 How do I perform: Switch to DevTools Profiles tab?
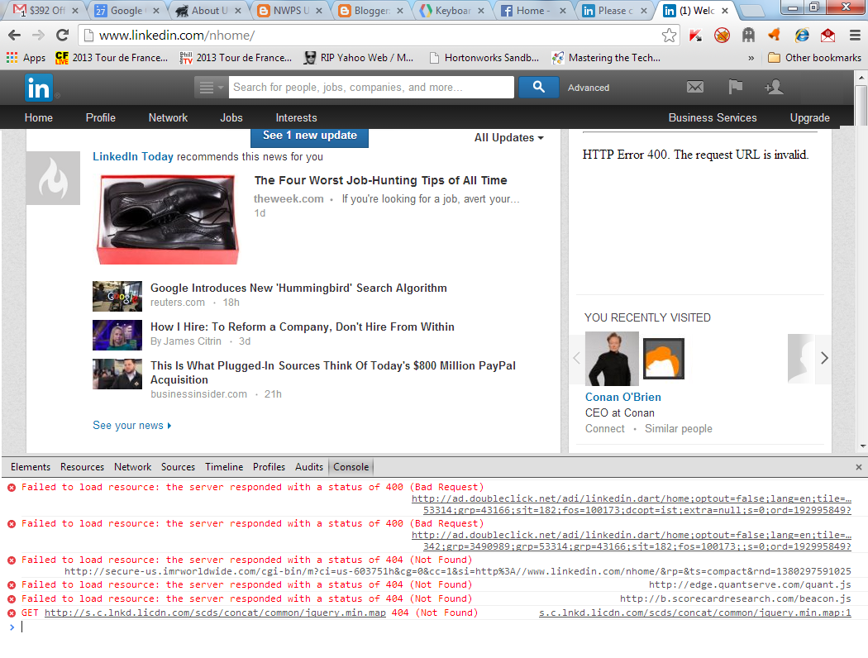(269, 467)
